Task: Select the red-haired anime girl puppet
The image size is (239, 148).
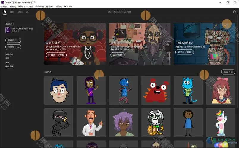Action: coord(220,90)
